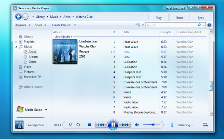Click in the Search input field
Image resolution: width=224 pixels, height=139 pixels.
point(171,25)
